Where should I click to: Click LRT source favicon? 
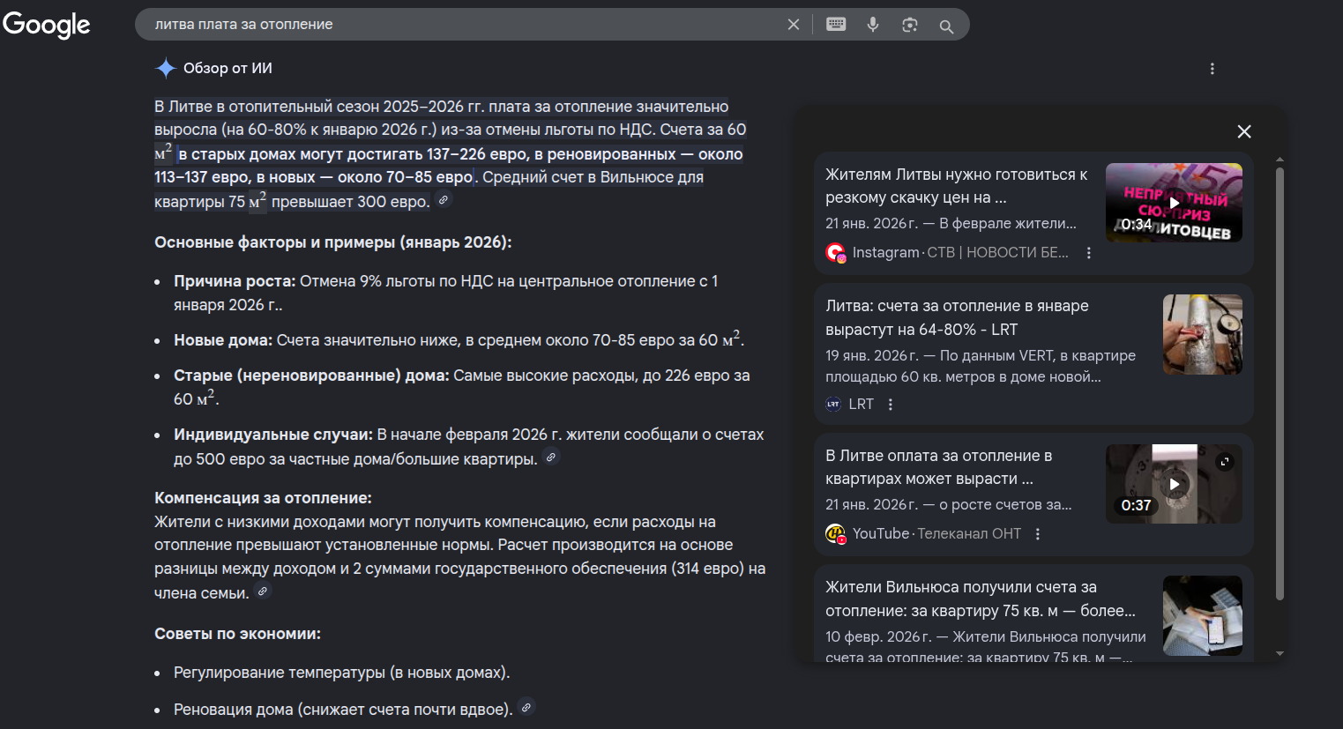click(833, 404)
